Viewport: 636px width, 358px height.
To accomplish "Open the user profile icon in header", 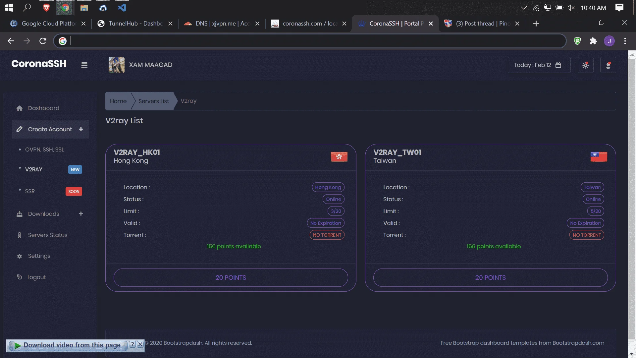I will [608, 65].
